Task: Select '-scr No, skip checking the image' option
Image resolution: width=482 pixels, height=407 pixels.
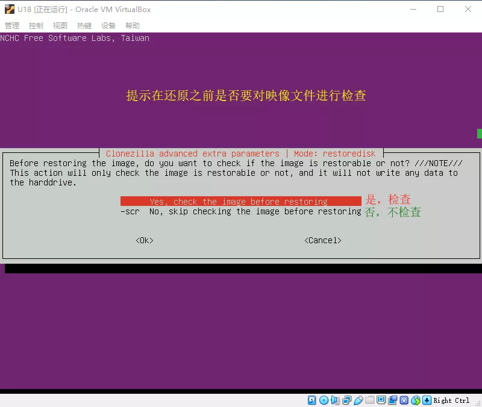Action: click(240, 211)
